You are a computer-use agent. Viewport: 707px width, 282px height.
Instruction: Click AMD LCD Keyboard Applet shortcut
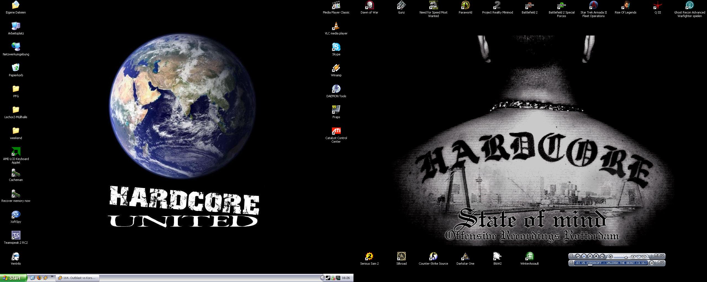16,156
